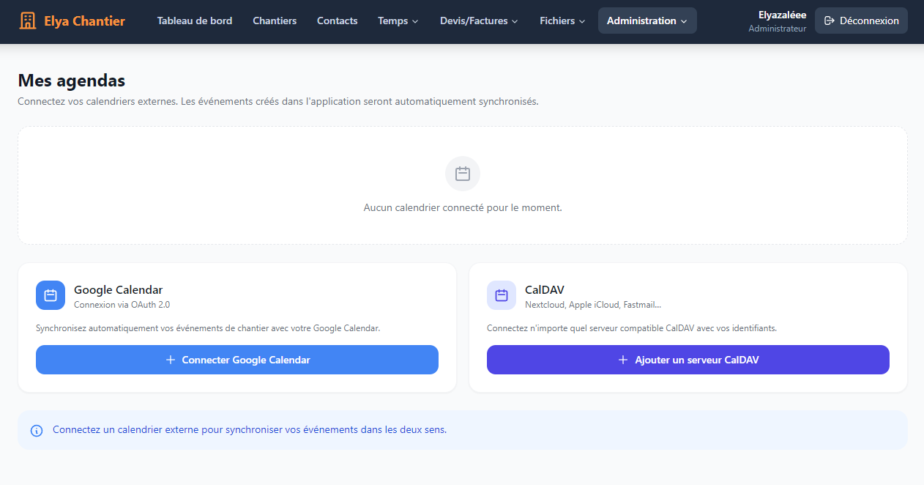Viewport: 924px width, 485px height.
Task: Expand the Fichiers menu
Action: pos(562,21)
